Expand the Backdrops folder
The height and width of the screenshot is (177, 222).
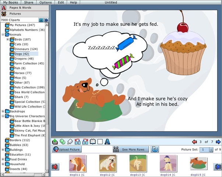(3, 111)
